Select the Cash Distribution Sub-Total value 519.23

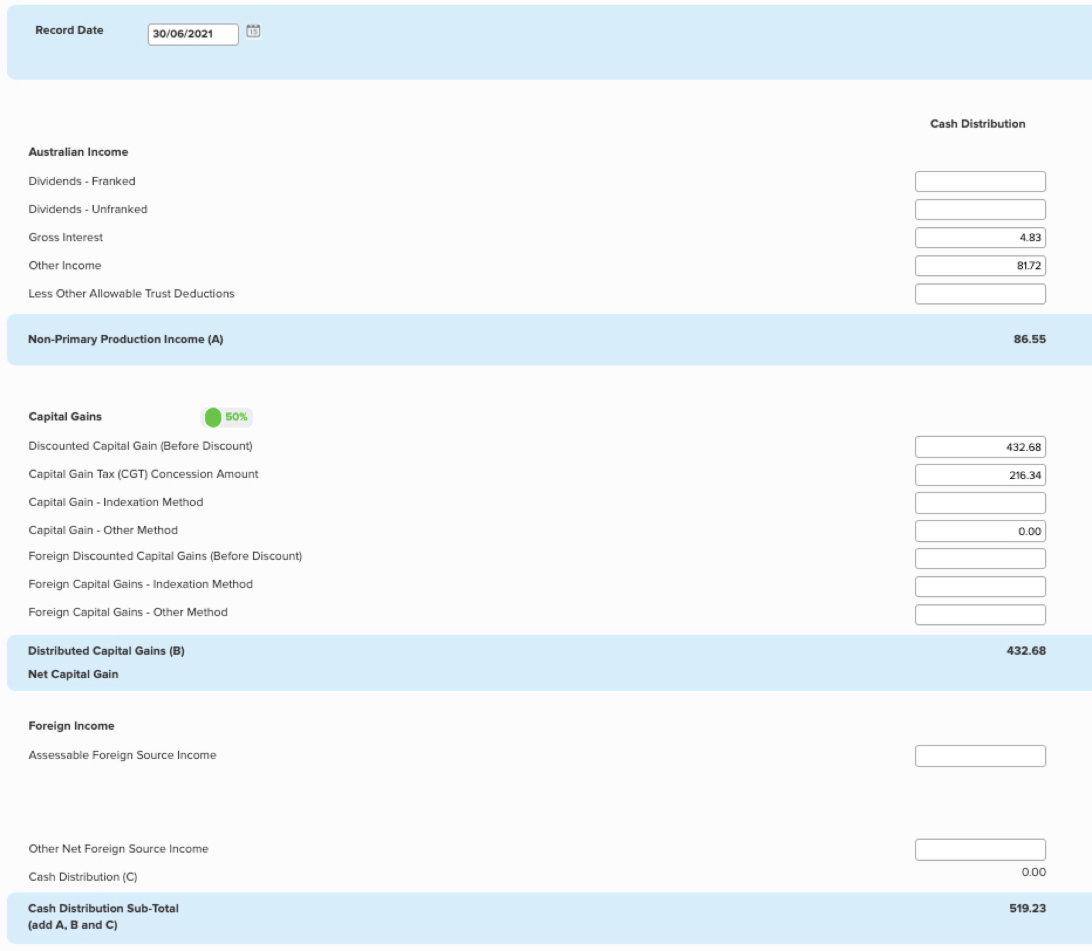[1027, 908]
